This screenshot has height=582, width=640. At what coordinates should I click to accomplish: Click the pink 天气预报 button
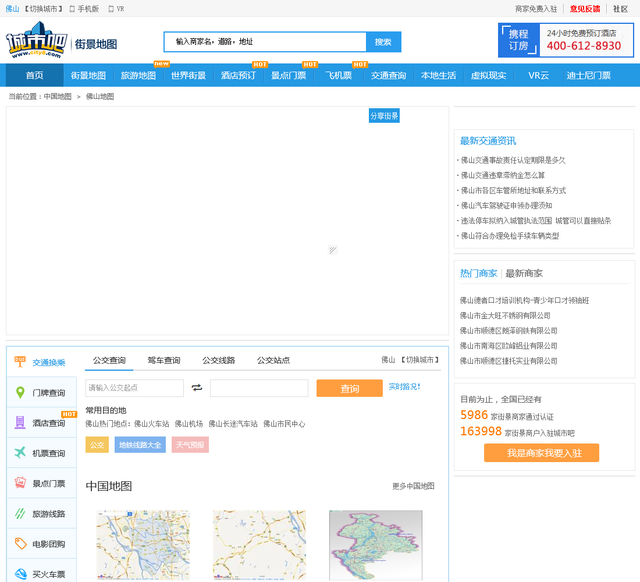(x=190, y=445)
